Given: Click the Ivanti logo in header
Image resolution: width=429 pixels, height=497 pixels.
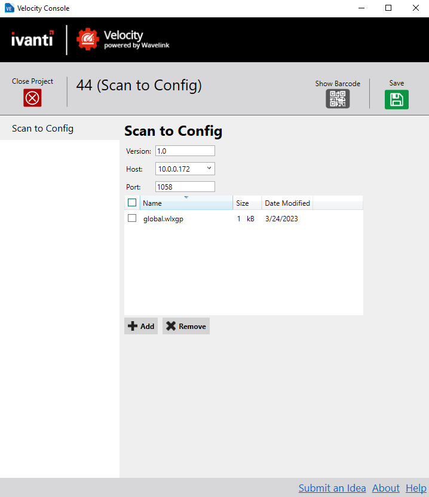Looking at the screenshot, I should tap(33, 39).
